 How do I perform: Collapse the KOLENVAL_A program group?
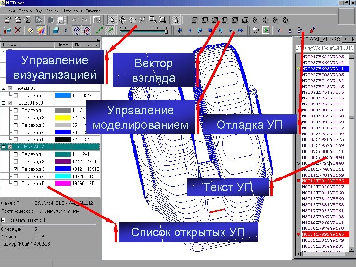coord(3,147)
